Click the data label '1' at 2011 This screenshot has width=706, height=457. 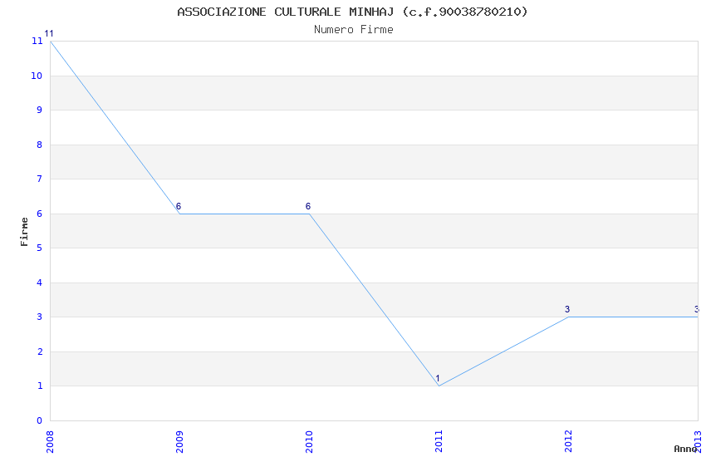[438, 379]
